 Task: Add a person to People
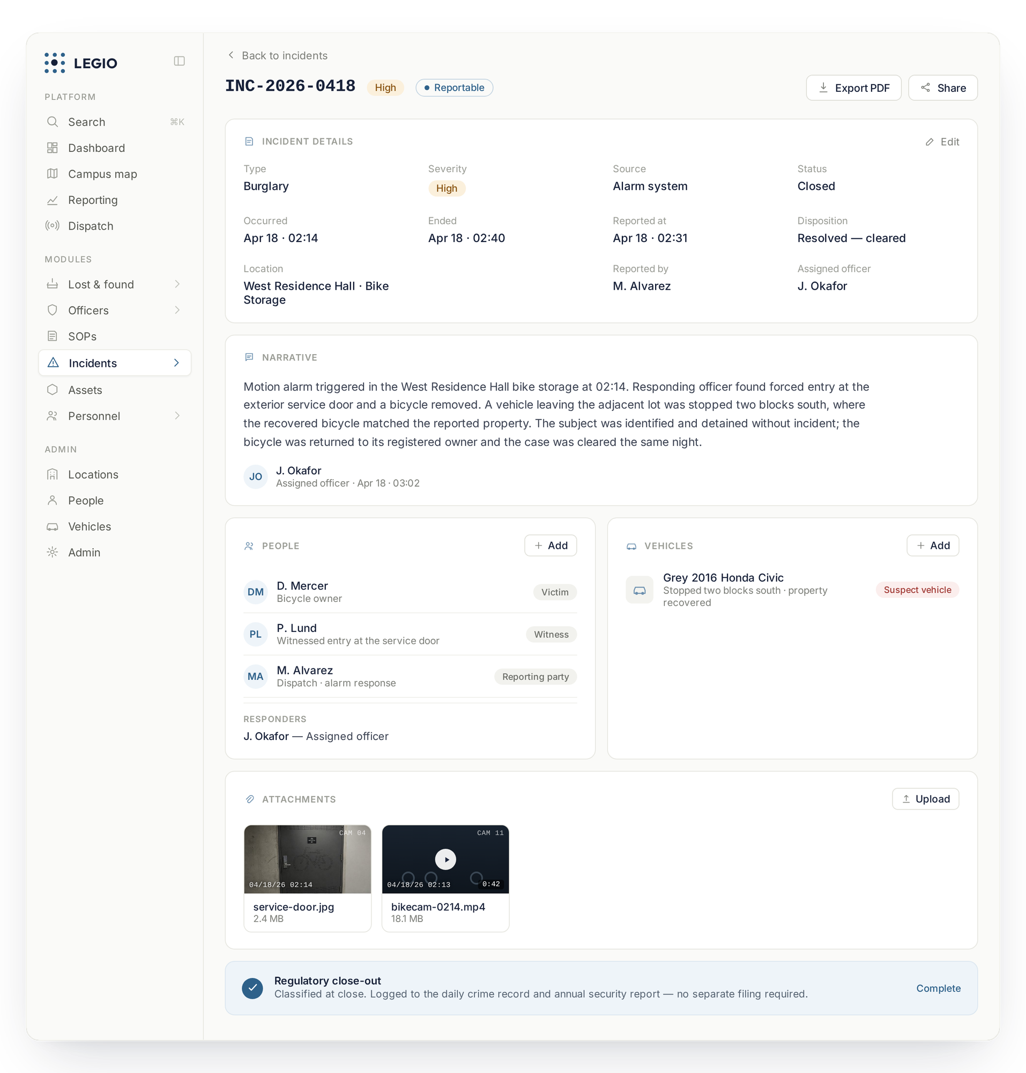[550, 545]
